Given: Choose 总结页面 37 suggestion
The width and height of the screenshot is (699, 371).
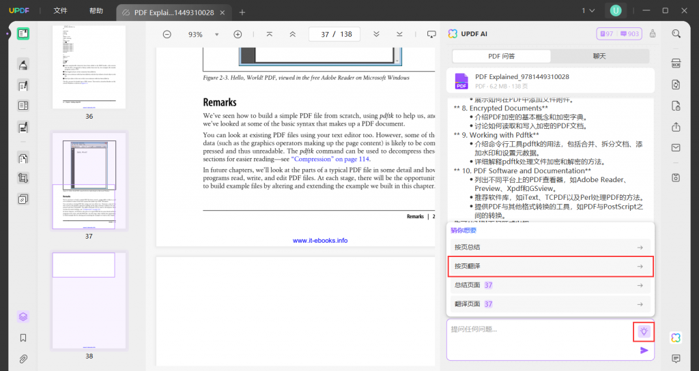Looking at the screenshot, I should [x=550, y=285].
